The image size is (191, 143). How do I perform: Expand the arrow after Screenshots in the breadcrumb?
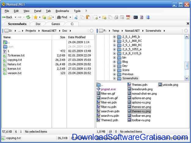[164, 31]
